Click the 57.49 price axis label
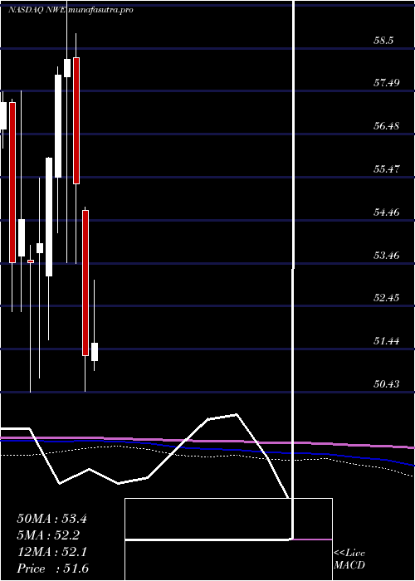The height and width of the screenshot is (581, 415). tap(387, 83)
